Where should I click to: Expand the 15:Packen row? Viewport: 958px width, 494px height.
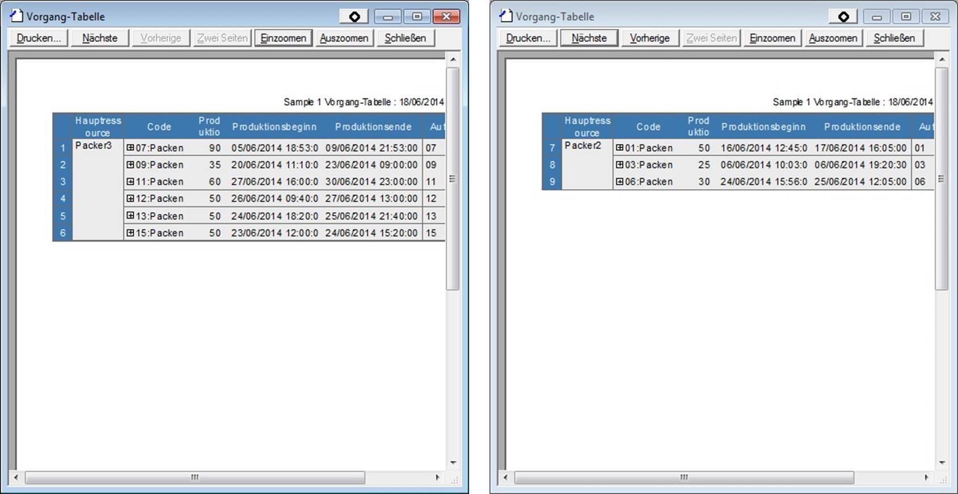130,233
